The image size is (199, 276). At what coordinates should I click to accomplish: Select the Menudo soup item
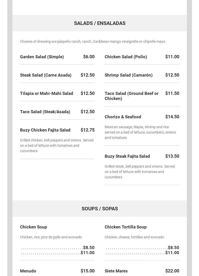tap(28, 271)
